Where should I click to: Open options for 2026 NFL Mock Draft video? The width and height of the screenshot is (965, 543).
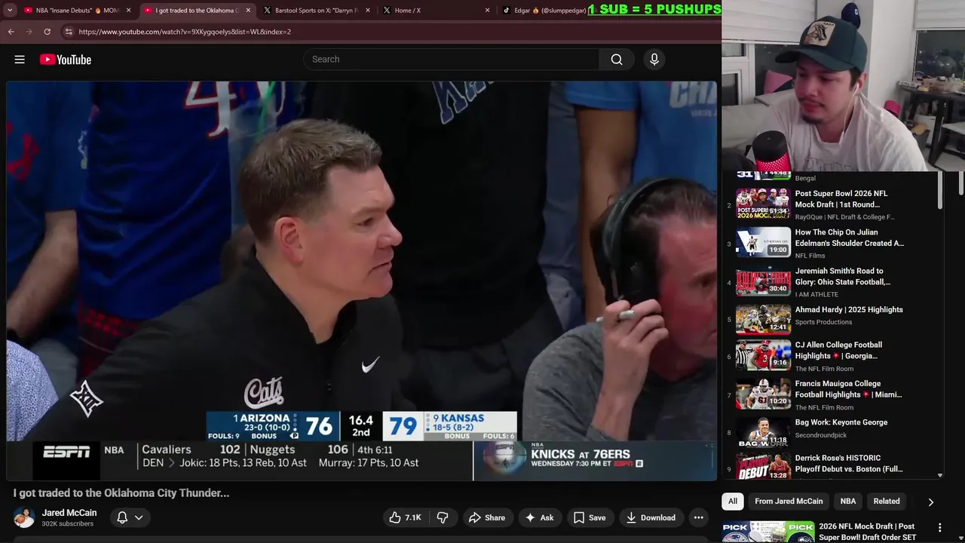click(939, 528)
